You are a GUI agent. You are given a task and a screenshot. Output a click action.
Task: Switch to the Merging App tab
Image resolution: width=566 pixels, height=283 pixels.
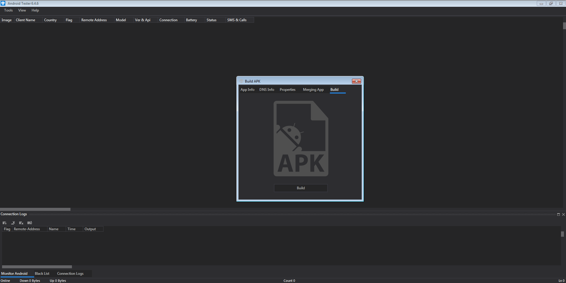(x=313, y=90)
